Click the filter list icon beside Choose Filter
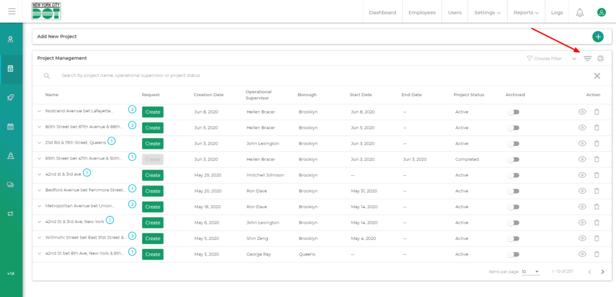 [x=588, y=59]
